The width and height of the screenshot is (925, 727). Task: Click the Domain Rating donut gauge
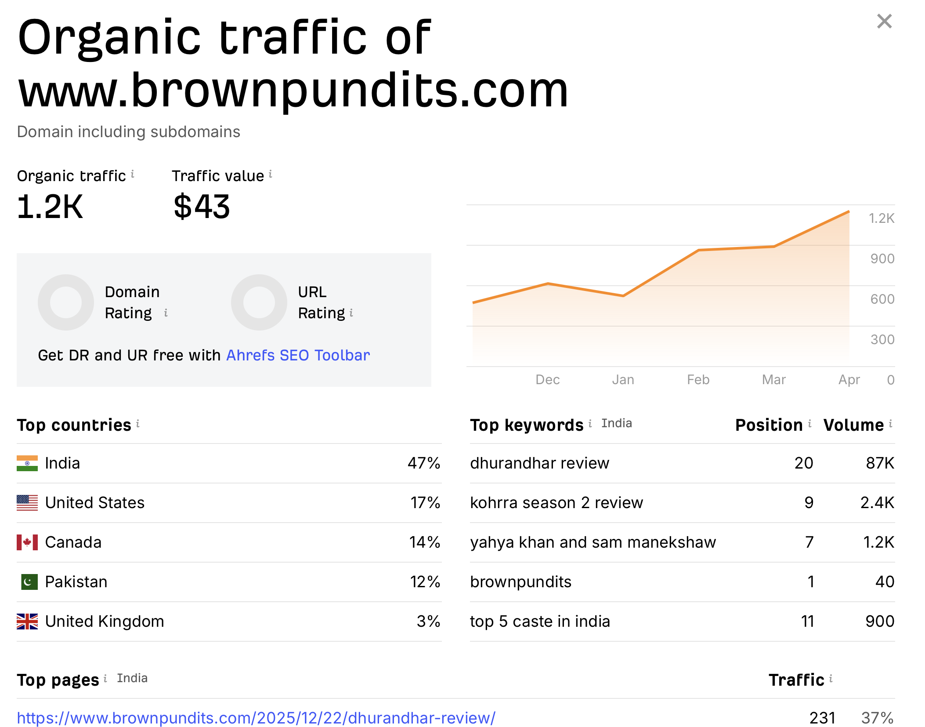[66, 302]
